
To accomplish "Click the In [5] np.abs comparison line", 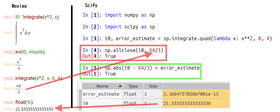I will [x=141, y=68].
